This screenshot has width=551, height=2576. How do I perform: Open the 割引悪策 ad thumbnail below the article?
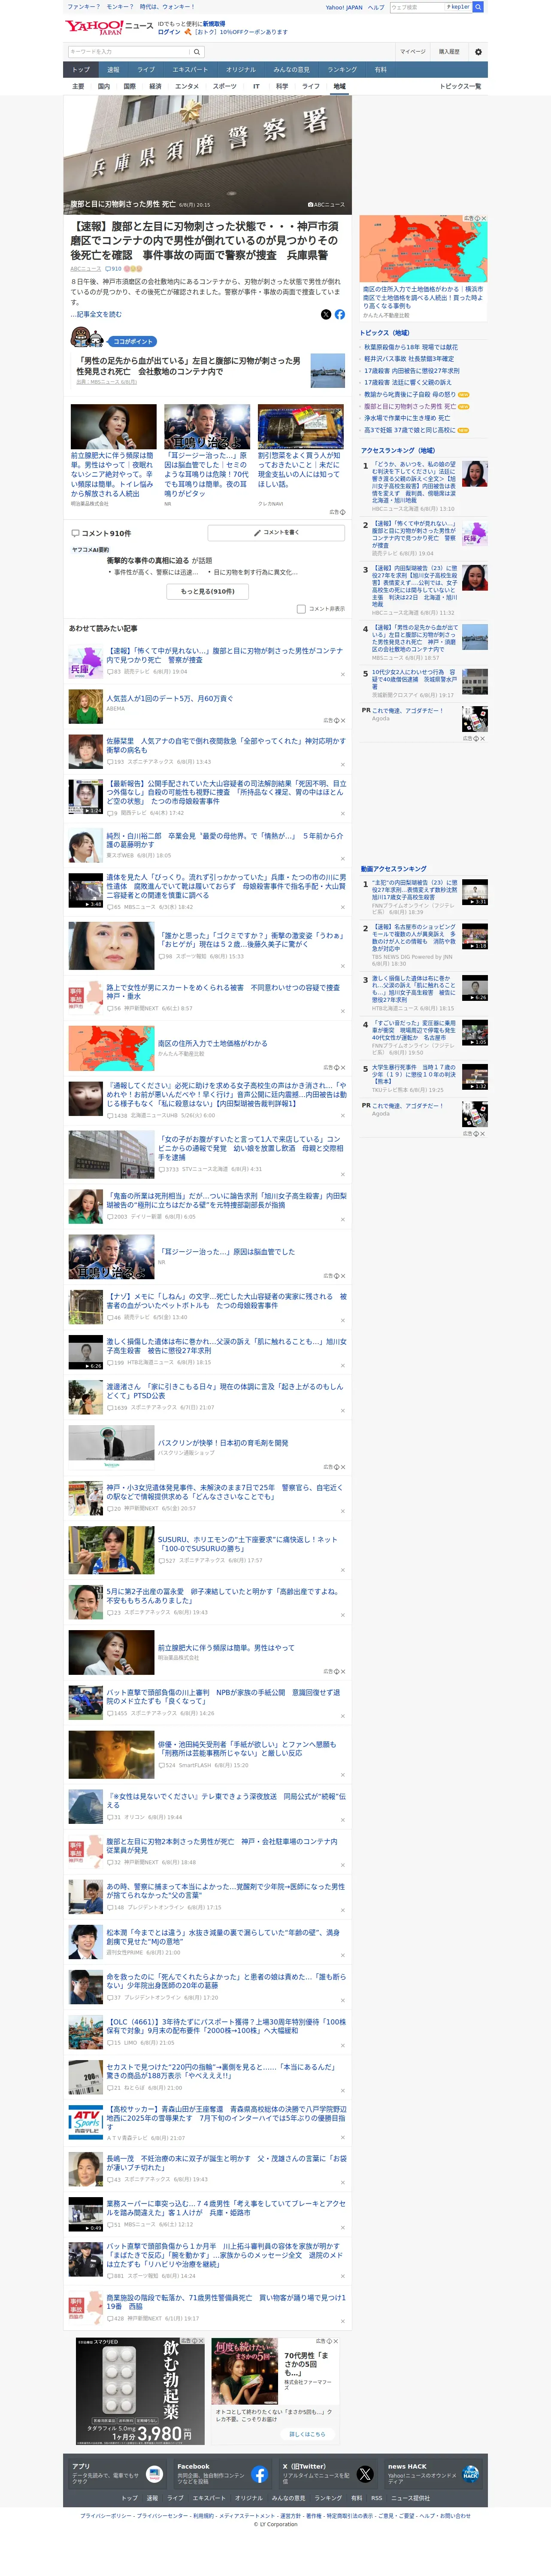point(300,427)
